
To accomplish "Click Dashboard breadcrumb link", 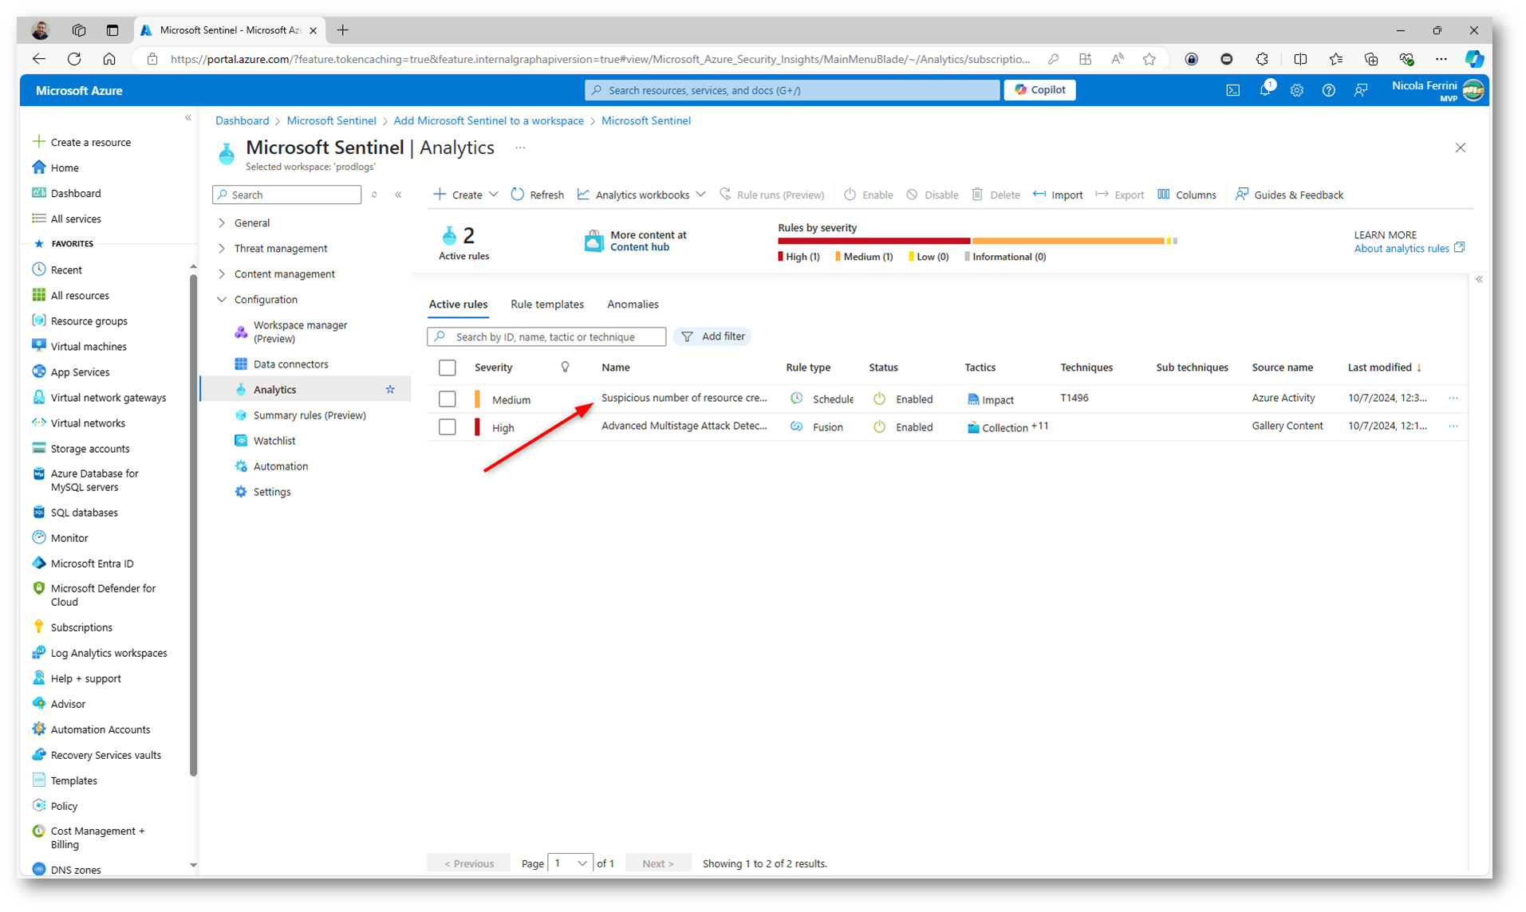I will [x=242, y=120].
